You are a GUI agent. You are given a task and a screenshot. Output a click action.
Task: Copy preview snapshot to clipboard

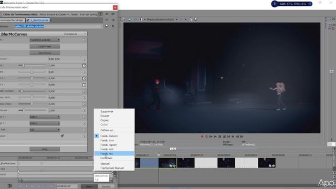191,19
